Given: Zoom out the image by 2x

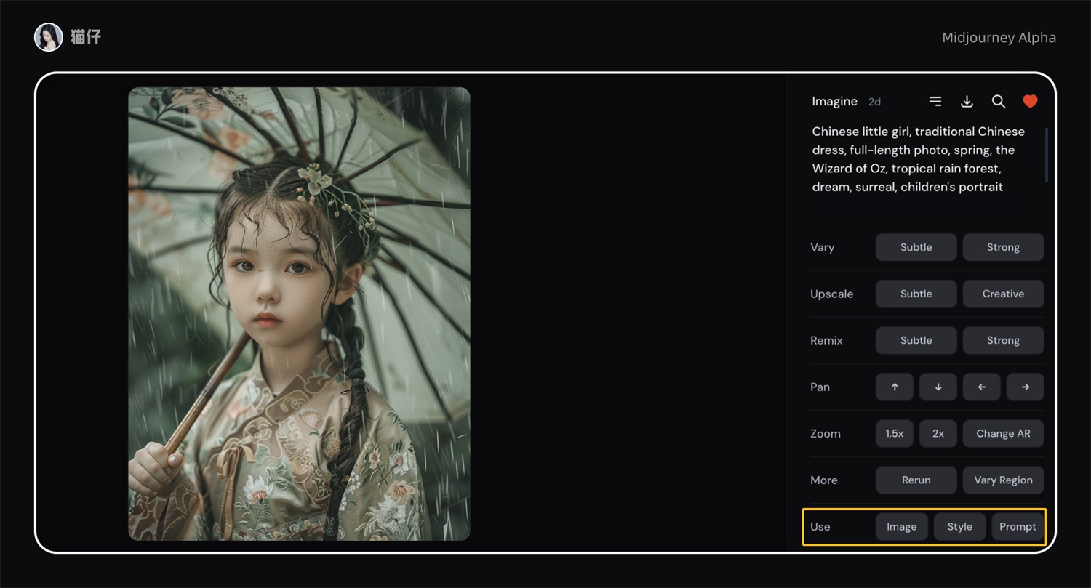Looking at the screenshot, I should click(x=938, y=434).
